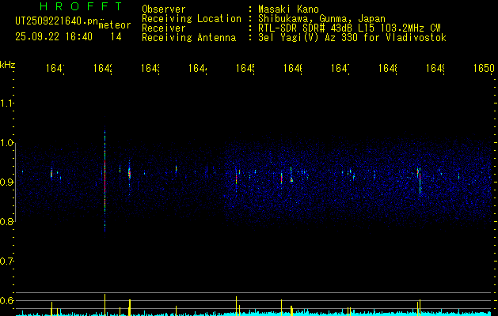Click the kHz axis unit label
The height and width of the screenshot is (316, 498).
[8, 65]
